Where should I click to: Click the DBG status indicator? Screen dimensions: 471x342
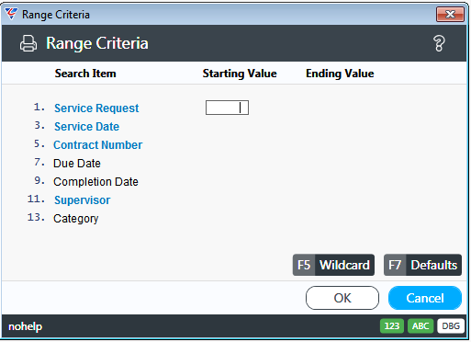pyautogui.click(x=451, y=325)
